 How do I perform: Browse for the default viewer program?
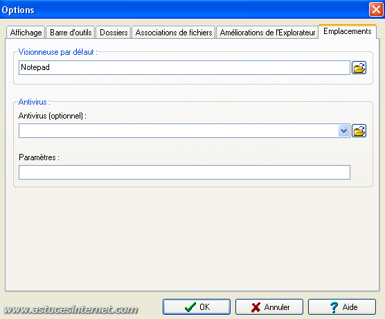[359, 68]
